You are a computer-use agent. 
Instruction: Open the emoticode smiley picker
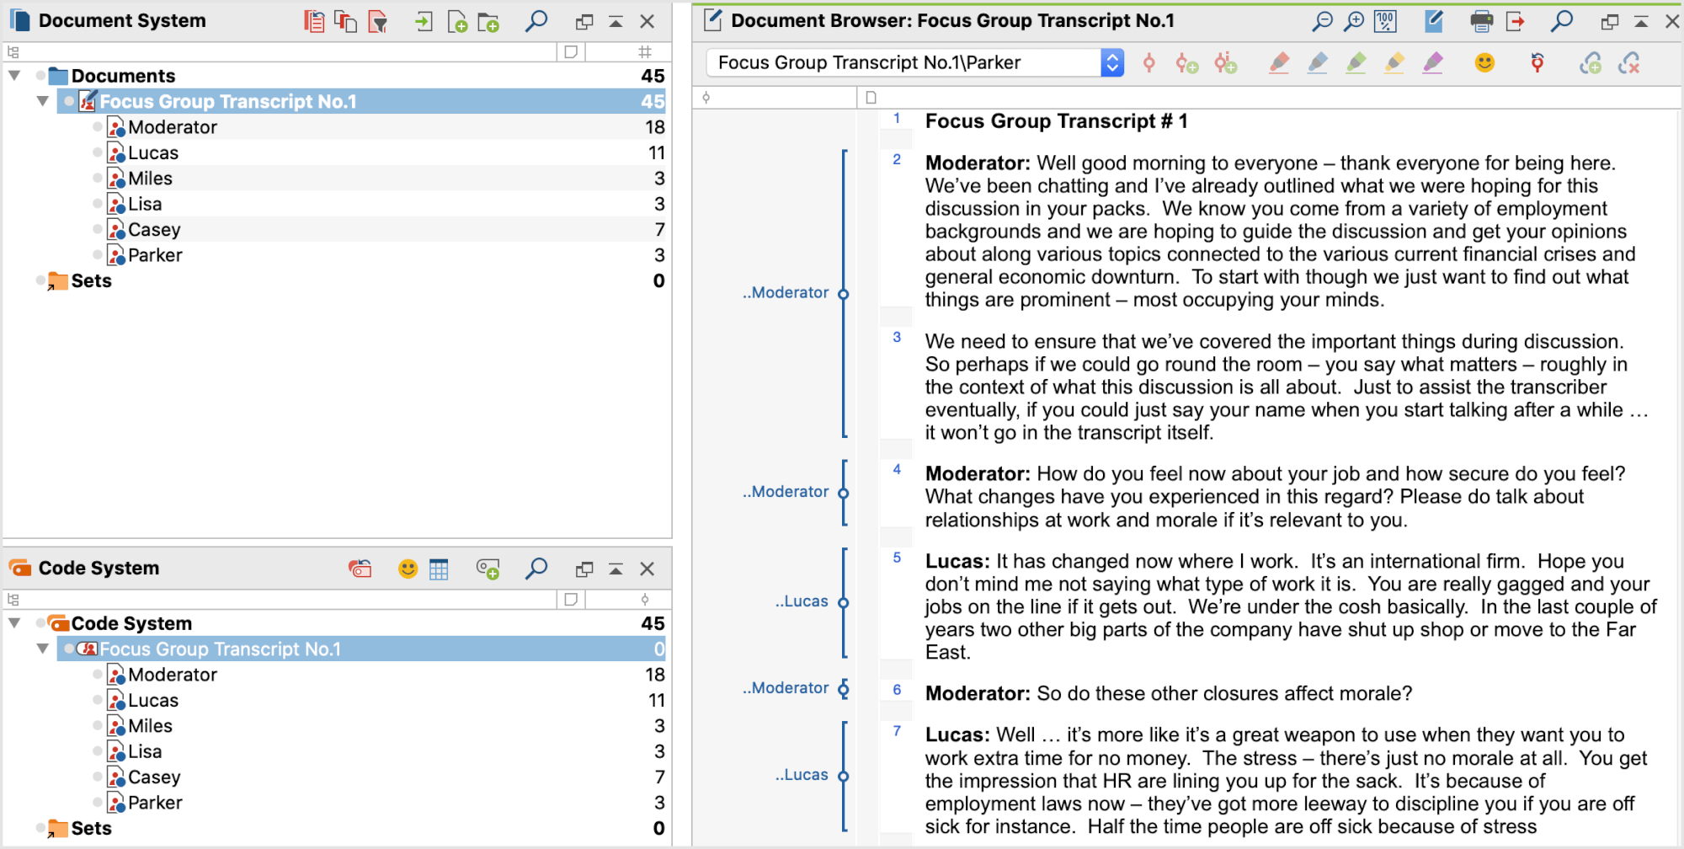pos(1484,62)
